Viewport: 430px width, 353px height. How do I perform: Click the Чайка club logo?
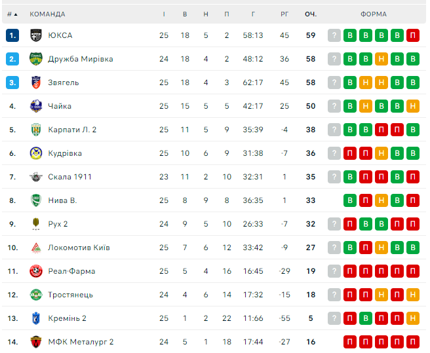coord(35,106)
